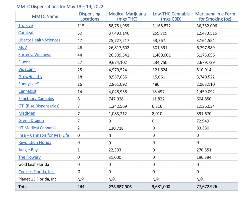This screenshot has height=199, width=251.
Task: Select Jungle Boys 270.551 ounces cell
Action: (x=204, y=150)
